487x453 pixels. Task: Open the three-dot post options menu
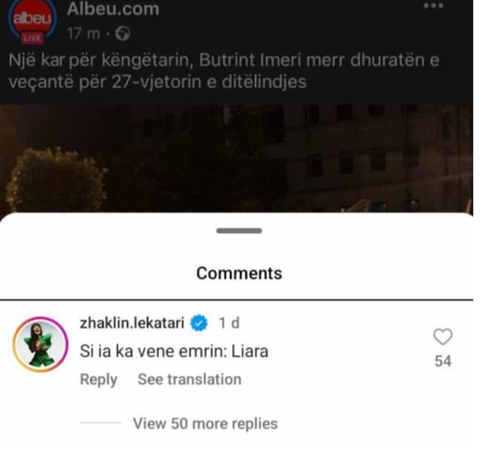click(x=434, y=5)
